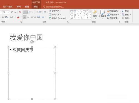Select the freeform shape tool
Screen dimensions: 139x103
coord(72,17)
